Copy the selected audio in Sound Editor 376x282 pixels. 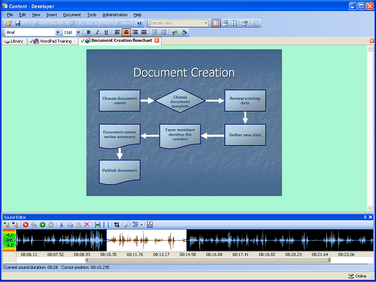[x=70, y=224]
